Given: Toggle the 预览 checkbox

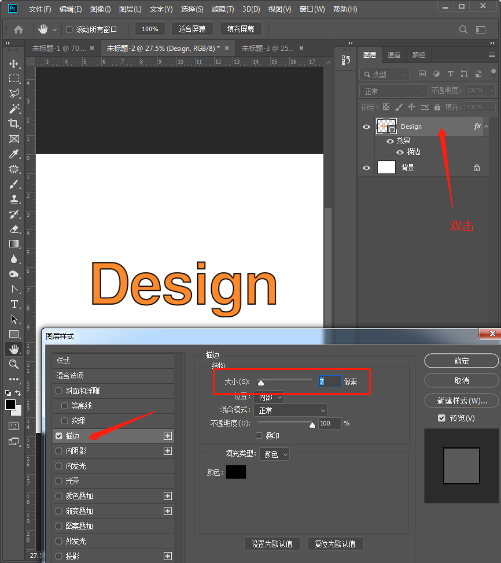Looking at the screenshot, I should pyautogui.click(x=442, y=418).
